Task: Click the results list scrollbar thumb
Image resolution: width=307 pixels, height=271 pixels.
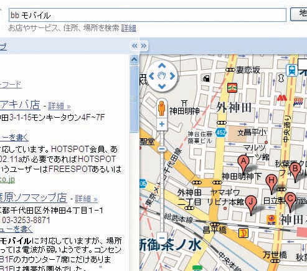Action: coord(134,98)
